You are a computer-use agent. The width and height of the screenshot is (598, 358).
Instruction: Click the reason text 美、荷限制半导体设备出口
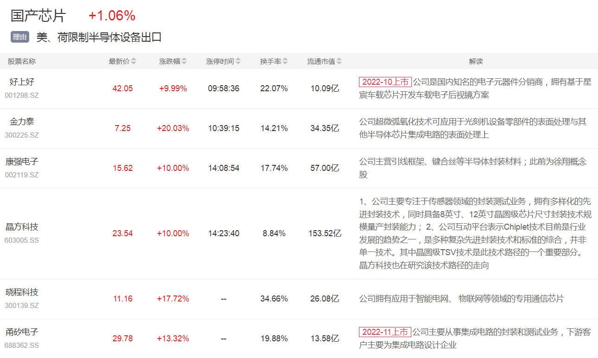[x=99, y=38]
